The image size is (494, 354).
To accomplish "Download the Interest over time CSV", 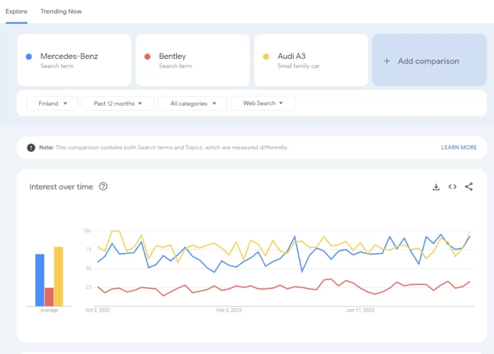I will click(x=436, y=187).
